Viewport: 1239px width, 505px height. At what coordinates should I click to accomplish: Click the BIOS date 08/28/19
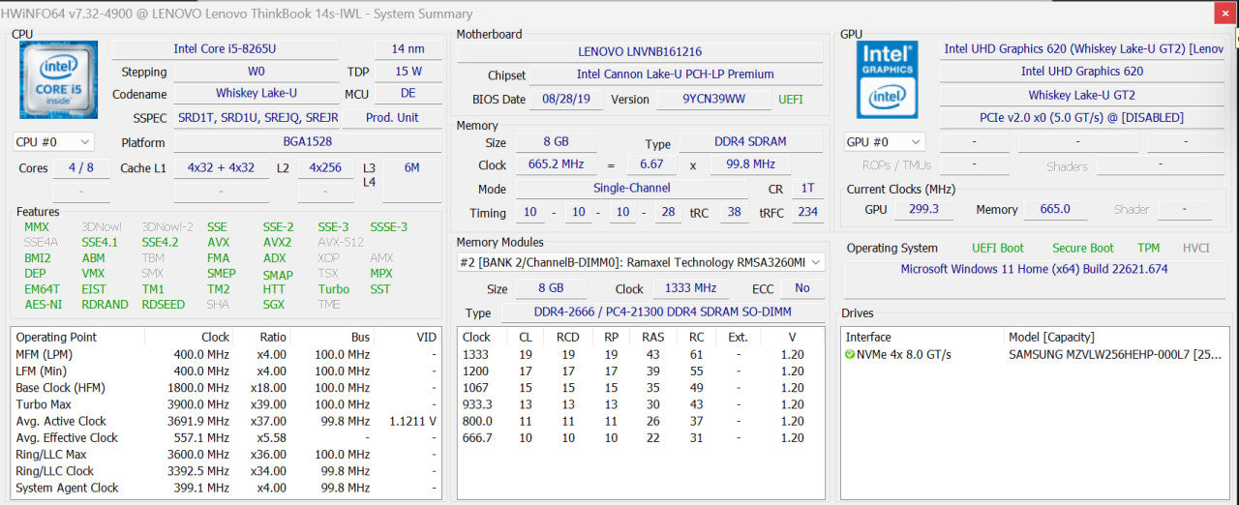tap(566, 100)
